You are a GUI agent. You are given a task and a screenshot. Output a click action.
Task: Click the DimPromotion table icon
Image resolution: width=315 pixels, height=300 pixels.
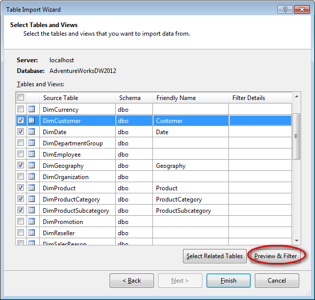tap(32, 221)
